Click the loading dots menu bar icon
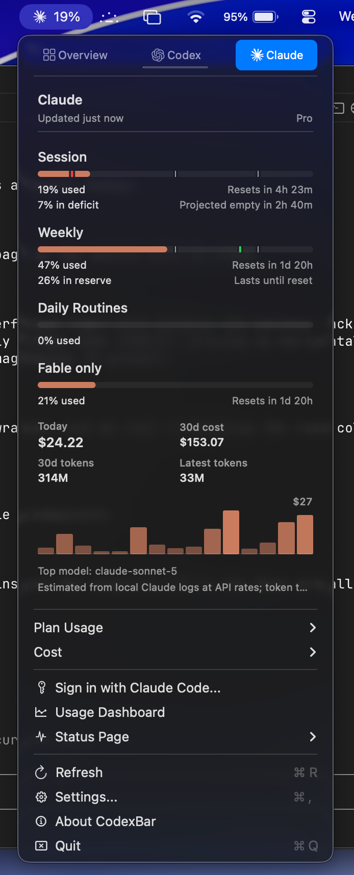This screenshot has height=875, width=354. point(109,17)
